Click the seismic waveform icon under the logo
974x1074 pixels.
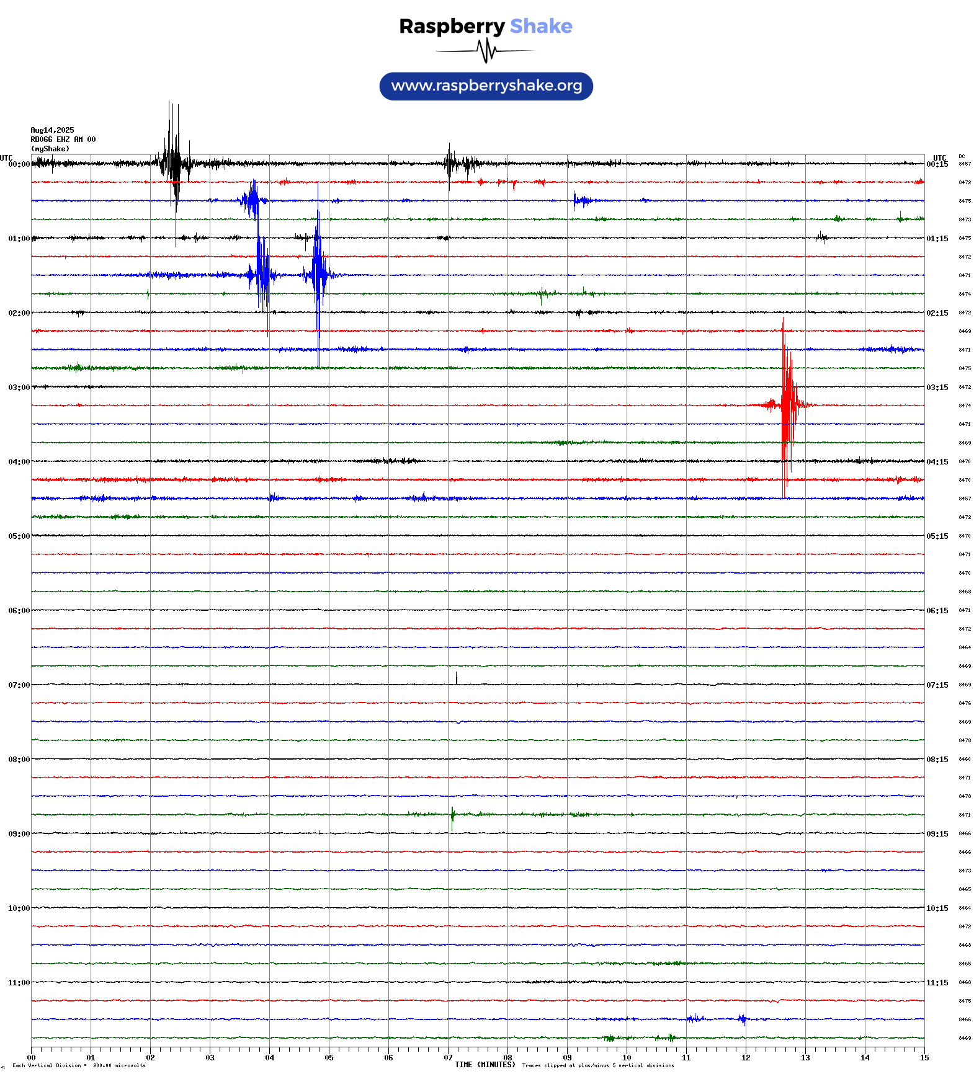pyautogui.click(x=486, y=51)
